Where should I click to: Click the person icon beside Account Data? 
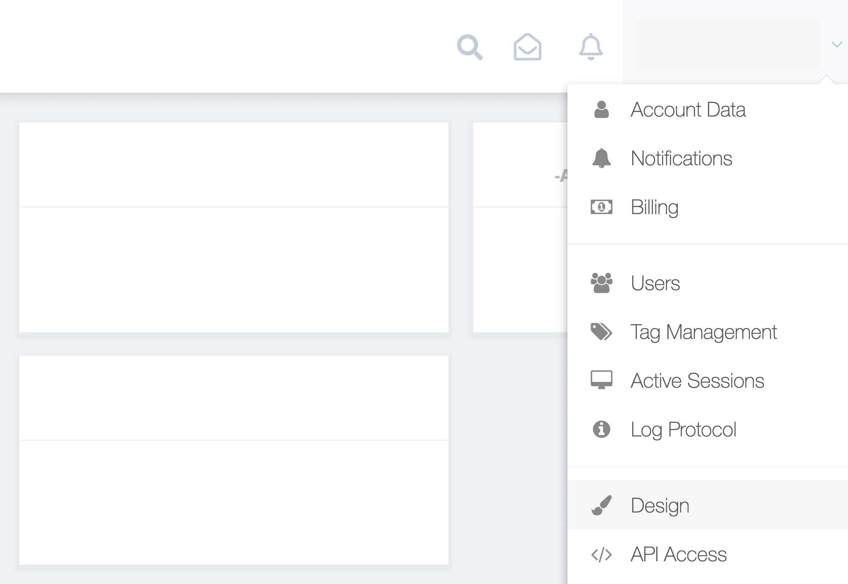point(601,110)
